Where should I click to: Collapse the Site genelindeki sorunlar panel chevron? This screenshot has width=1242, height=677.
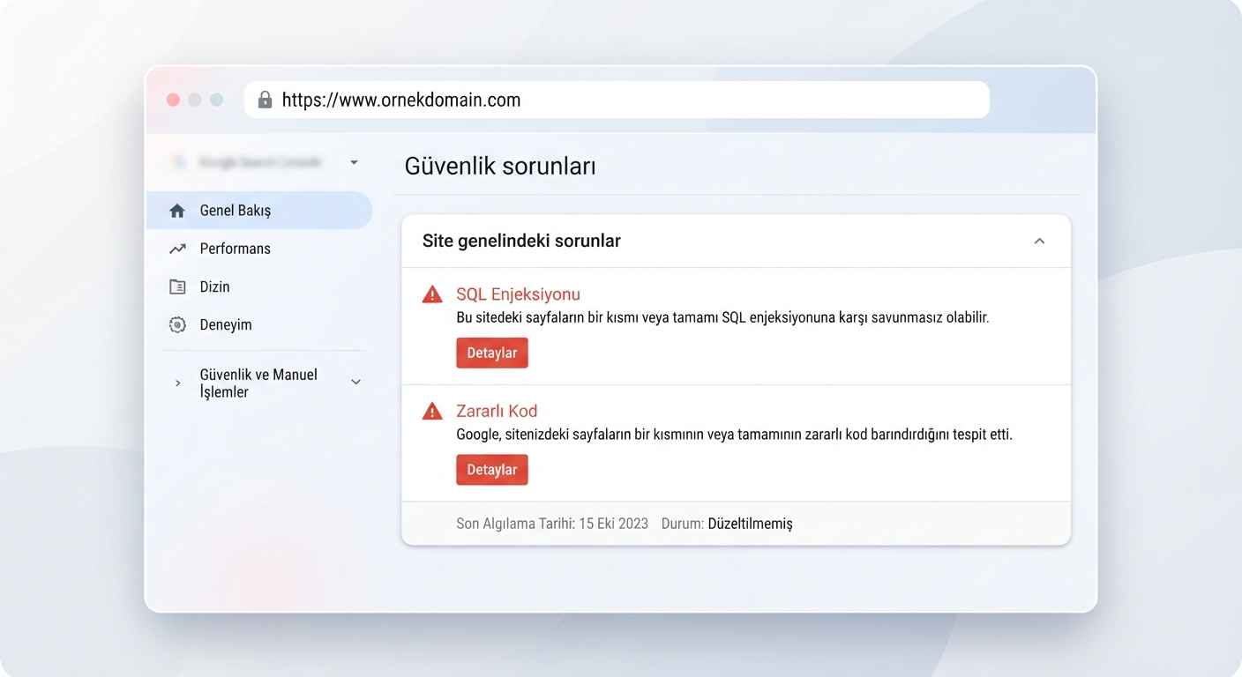[1039, 241]
